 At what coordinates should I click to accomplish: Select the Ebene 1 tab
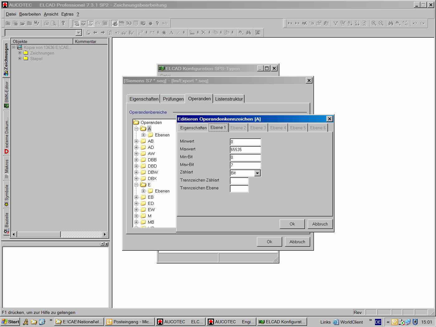tap(218, 127)
